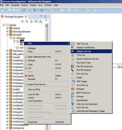Click the Specification icon

[x=72, y=100]
